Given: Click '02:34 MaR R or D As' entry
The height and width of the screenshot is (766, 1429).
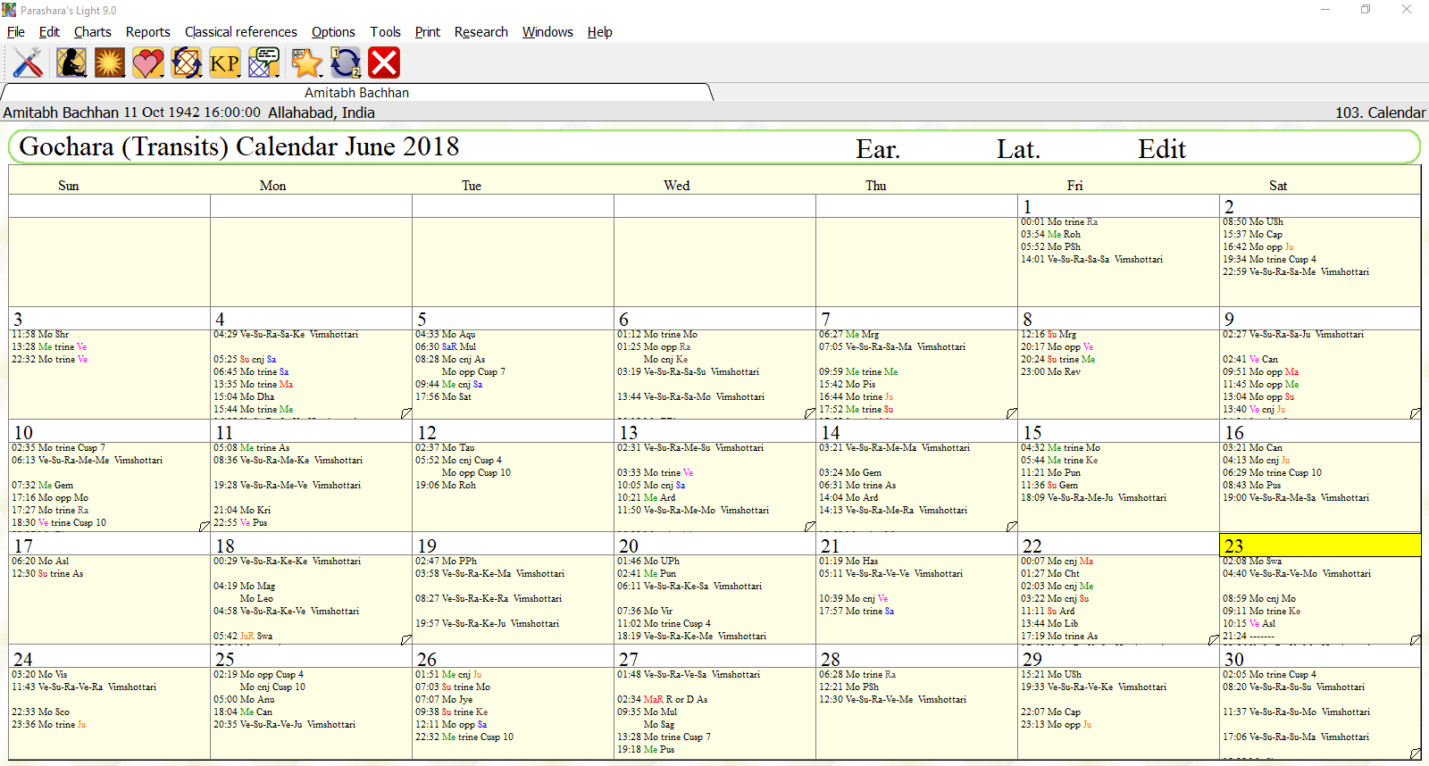Looking at the screenshot, I should [x=662, y=699].
